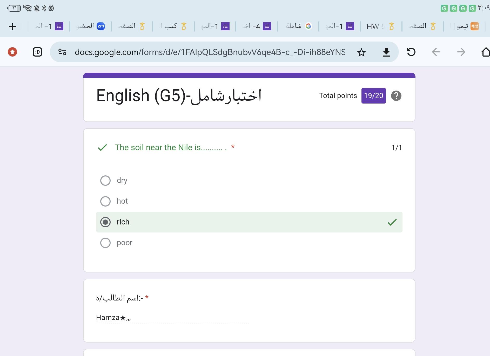The image size is (490, 356).
Task: Switch to the Zoom الحضو tab
Action: (90, 26)
